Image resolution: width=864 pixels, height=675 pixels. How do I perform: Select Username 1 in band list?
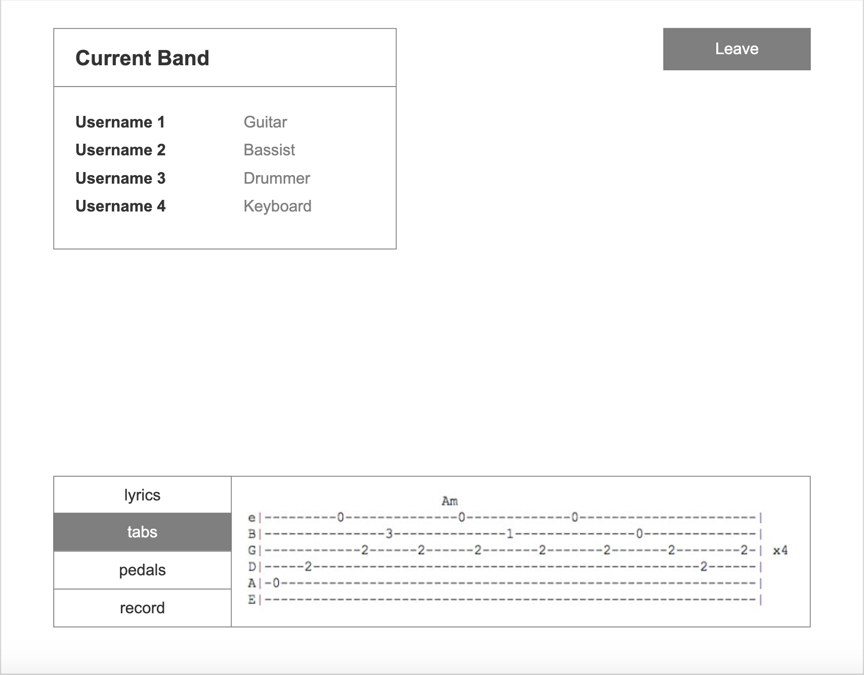(120, 122)
